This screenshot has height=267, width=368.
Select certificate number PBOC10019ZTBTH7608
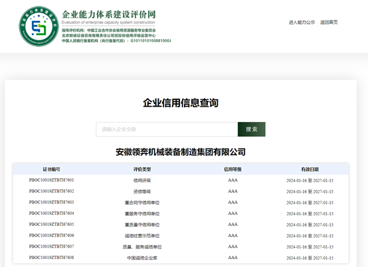(51, 258)
